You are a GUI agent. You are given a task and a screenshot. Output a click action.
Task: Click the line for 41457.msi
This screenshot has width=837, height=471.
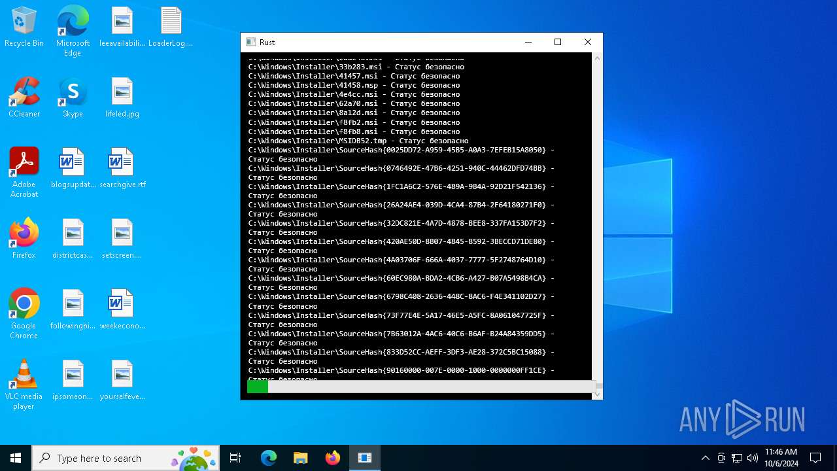(354, 76)
